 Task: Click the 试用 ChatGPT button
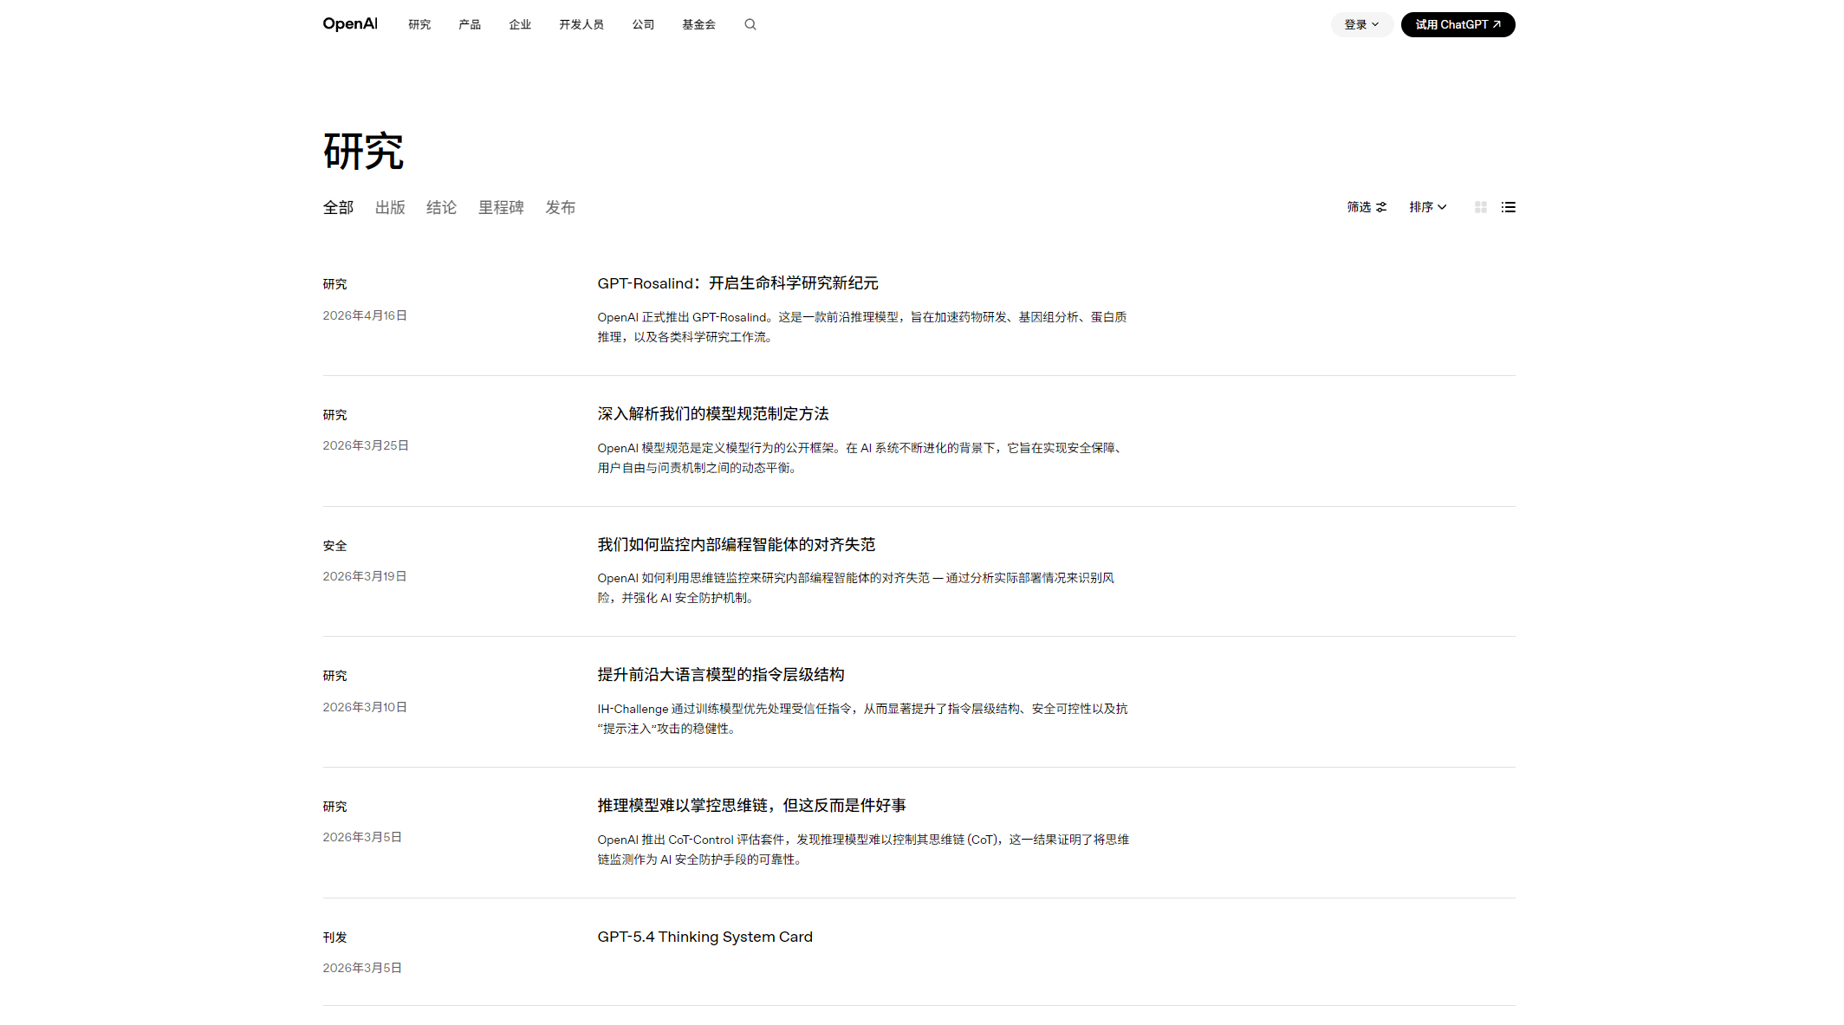(x=1458, y=24)
